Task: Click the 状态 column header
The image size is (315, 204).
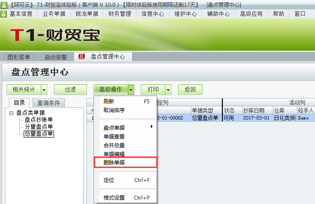Action: 233,110
